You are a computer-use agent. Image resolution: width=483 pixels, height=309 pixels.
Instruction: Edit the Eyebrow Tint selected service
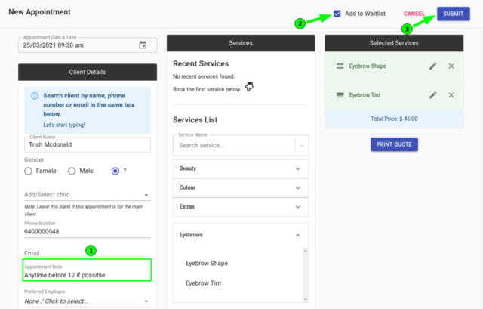pyautogui.click(x=432, y=95)
